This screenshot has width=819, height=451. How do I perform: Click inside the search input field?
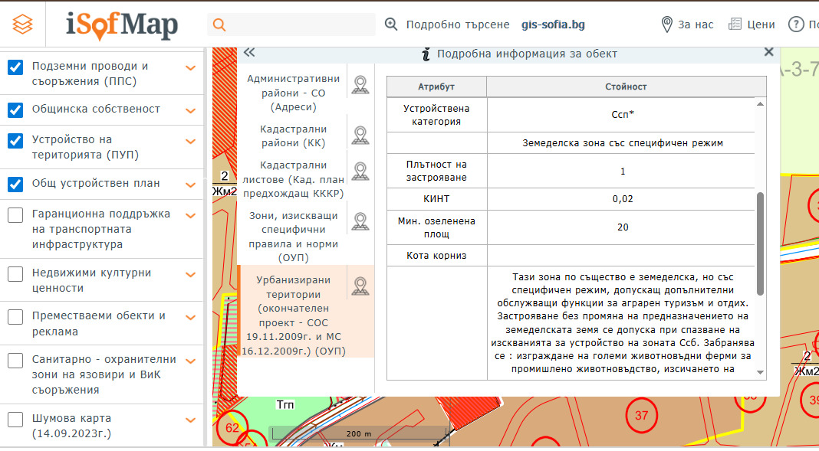299,25
